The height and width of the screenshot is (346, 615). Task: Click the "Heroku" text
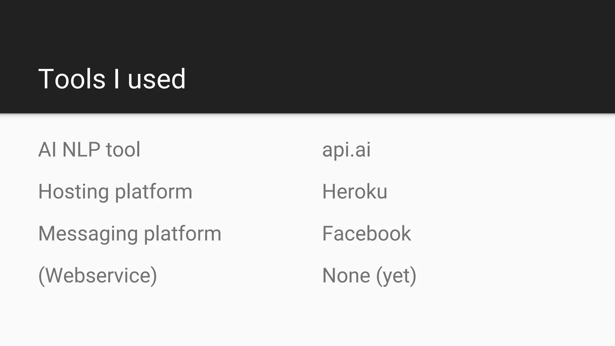pos(354,191)
